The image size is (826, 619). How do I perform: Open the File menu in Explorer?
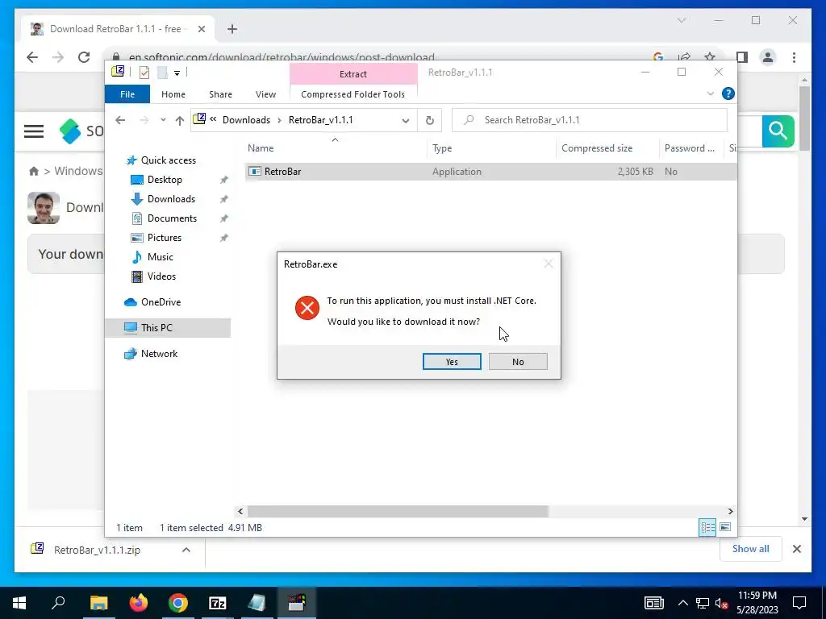pos(127,94)
